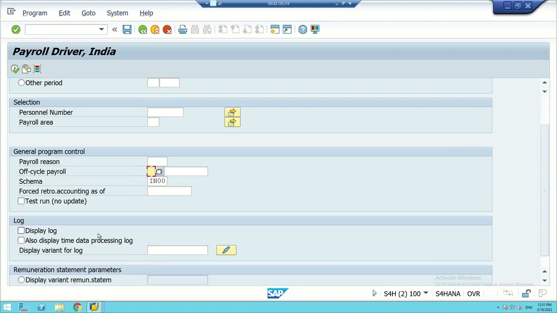Open the Windows Start button

click(7, 307)
